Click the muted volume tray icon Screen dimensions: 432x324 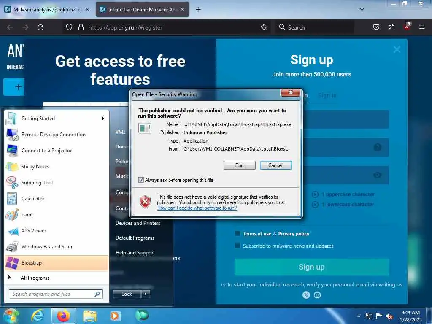(x=389, y=316)
